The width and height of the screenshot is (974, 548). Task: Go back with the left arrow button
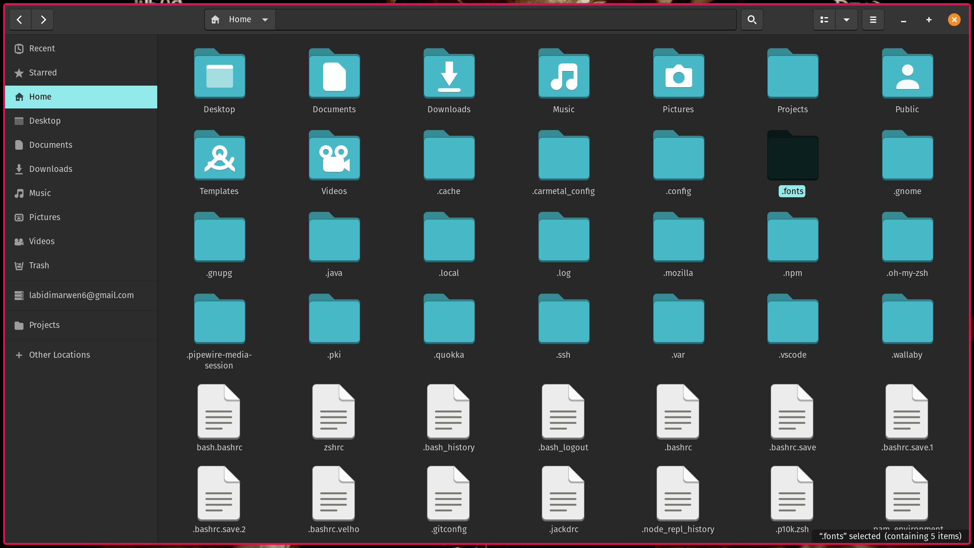pos(20,19)
